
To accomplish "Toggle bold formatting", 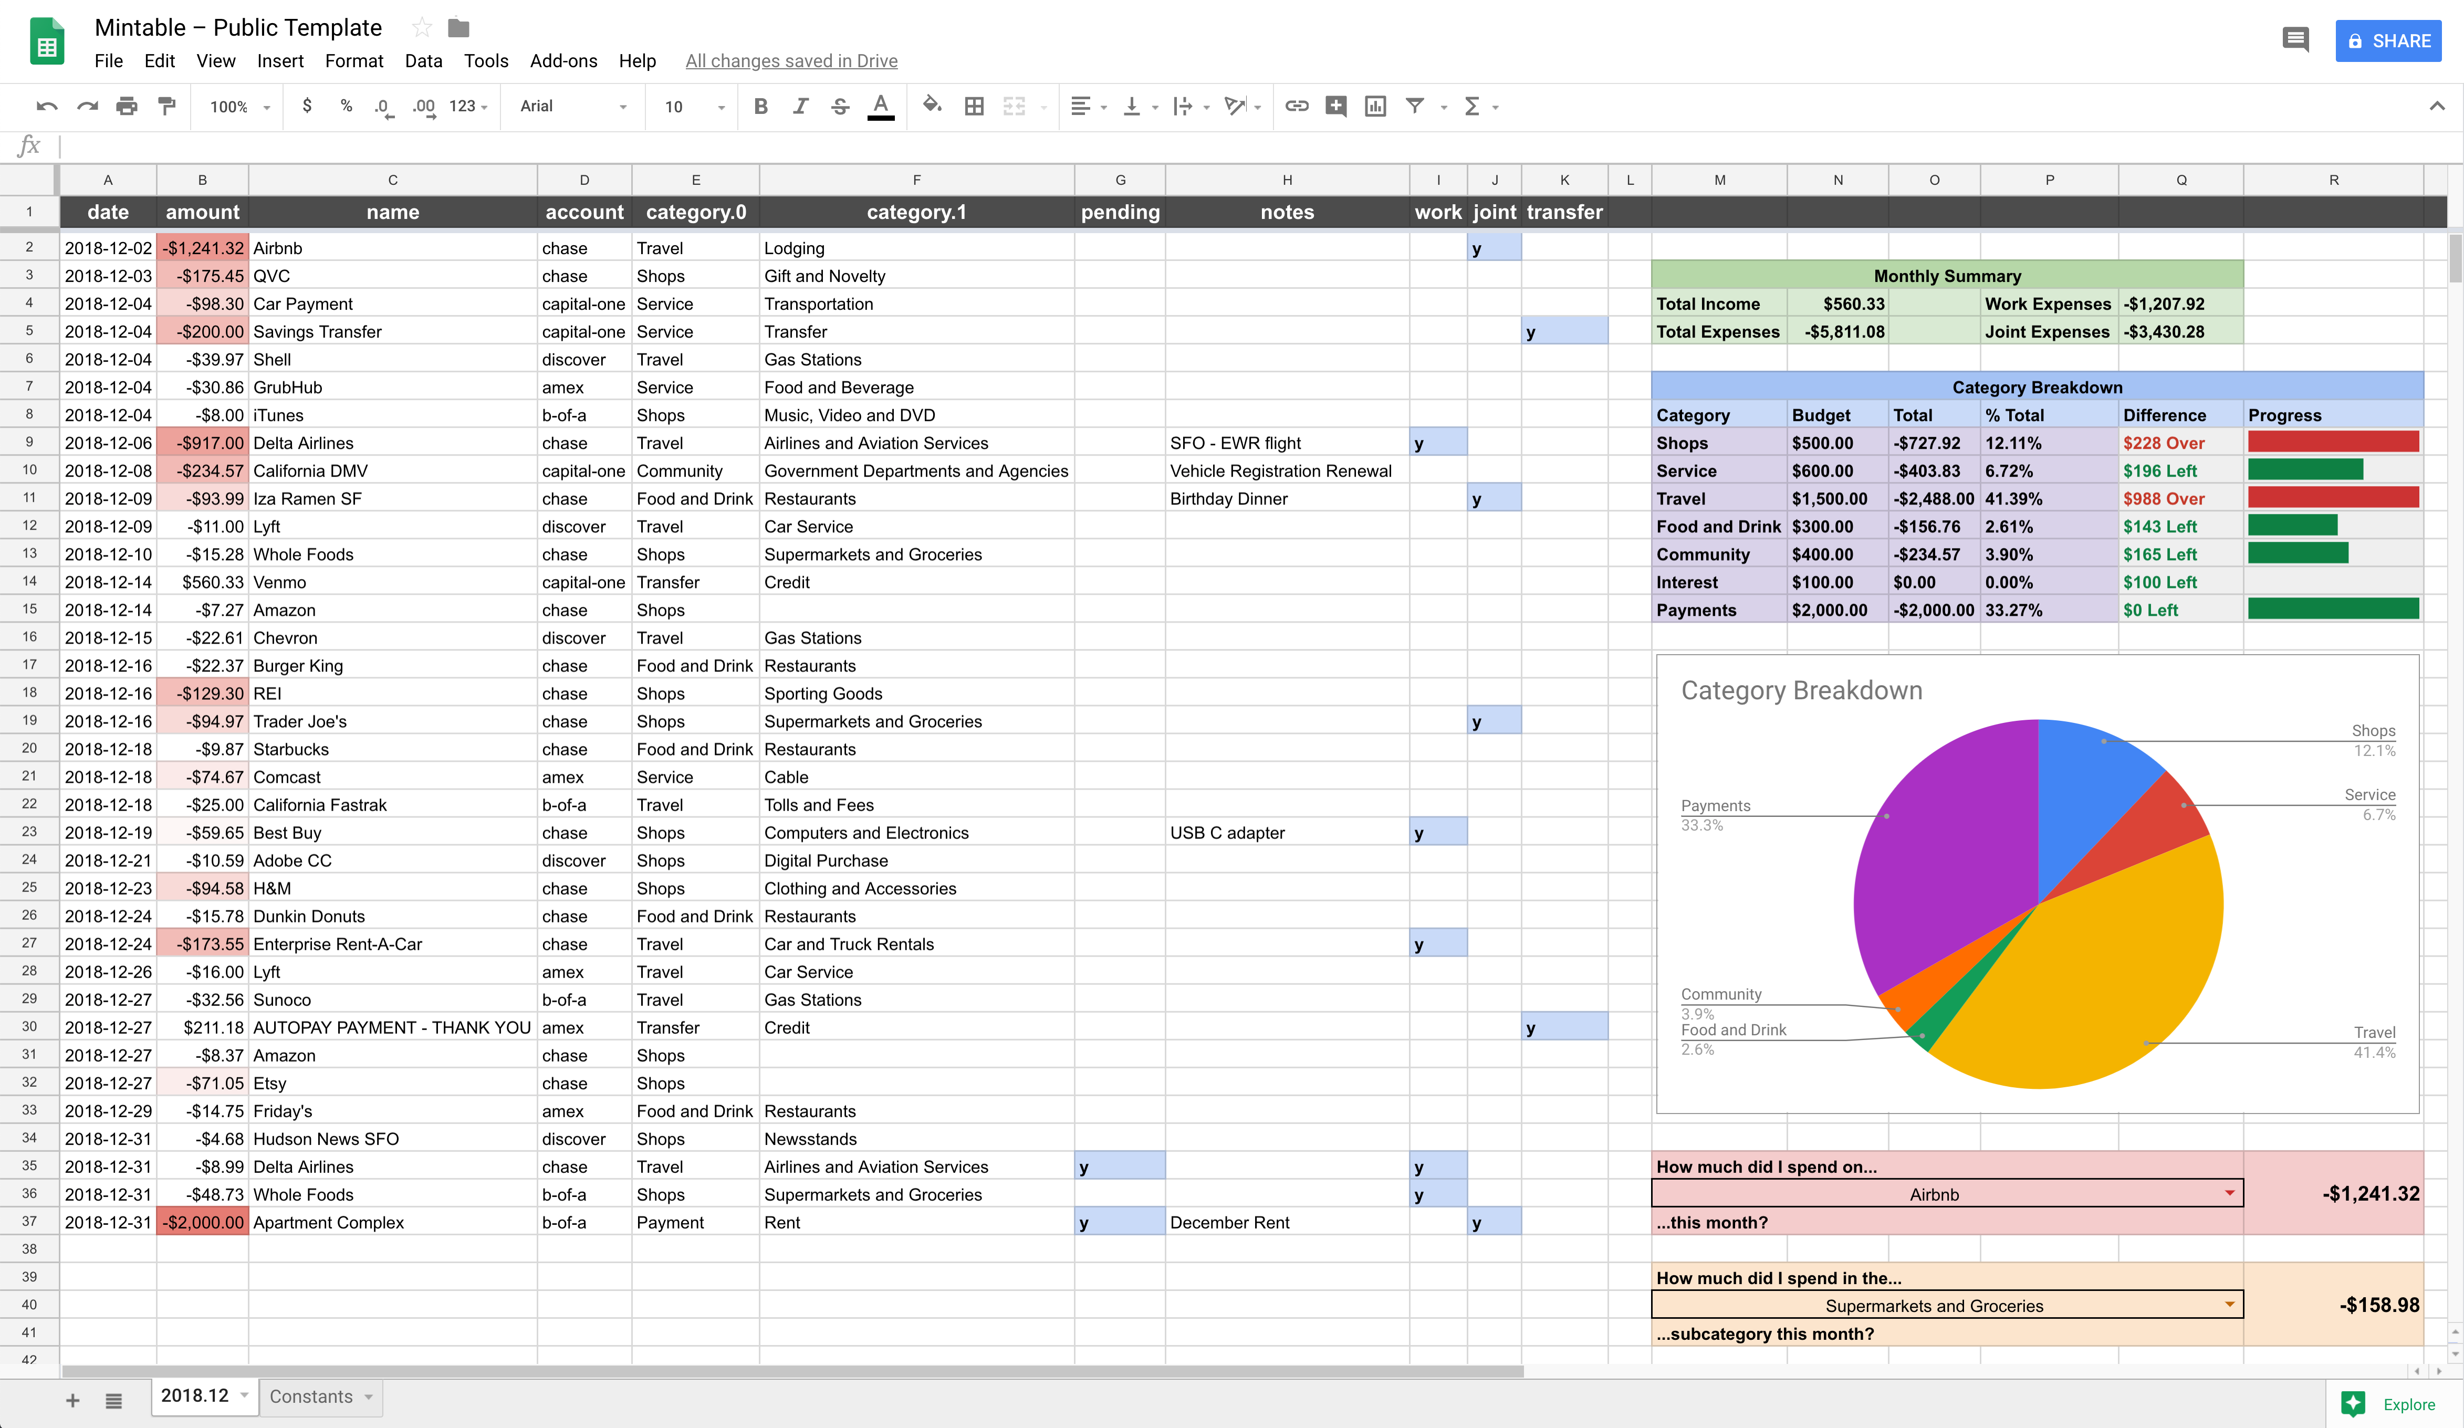I will [x=760, y=106].
